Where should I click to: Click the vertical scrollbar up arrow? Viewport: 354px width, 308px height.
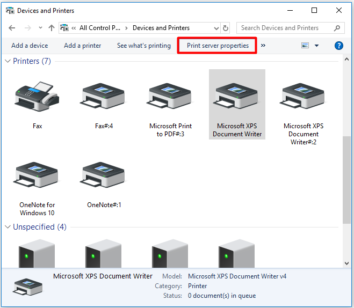346,60
